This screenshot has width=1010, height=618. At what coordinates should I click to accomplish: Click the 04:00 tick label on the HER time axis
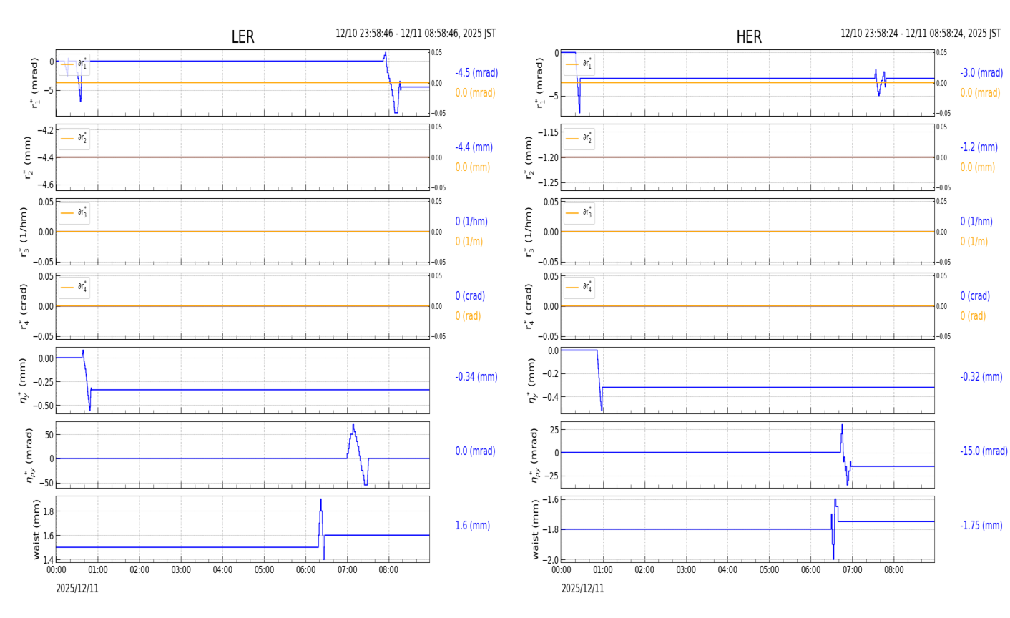(x=727, y=570)
